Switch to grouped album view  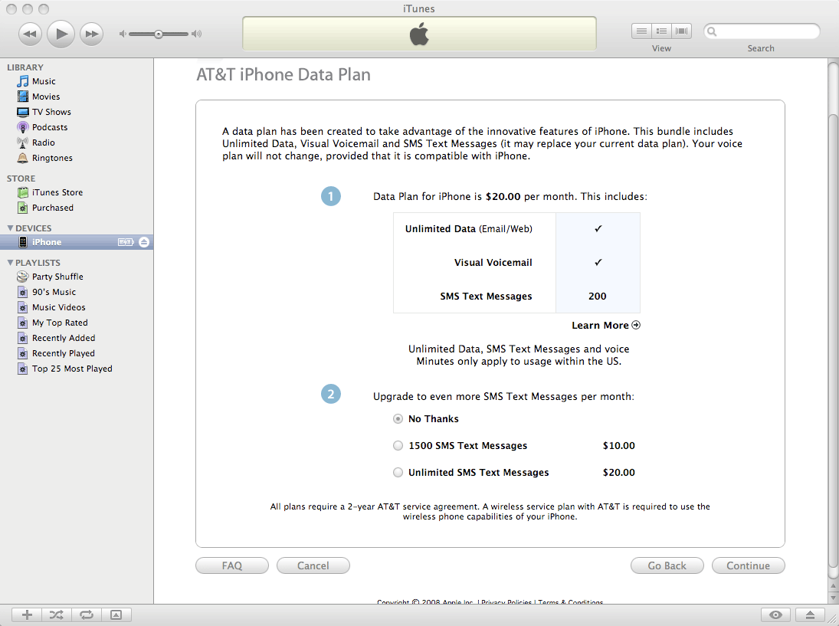point(661,31)
